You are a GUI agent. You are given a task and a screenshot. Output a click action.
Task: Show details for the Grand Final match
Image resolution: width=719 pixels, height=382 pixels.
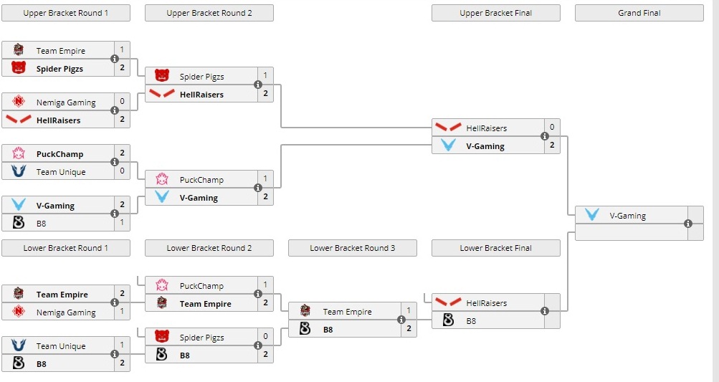[688, 224]
